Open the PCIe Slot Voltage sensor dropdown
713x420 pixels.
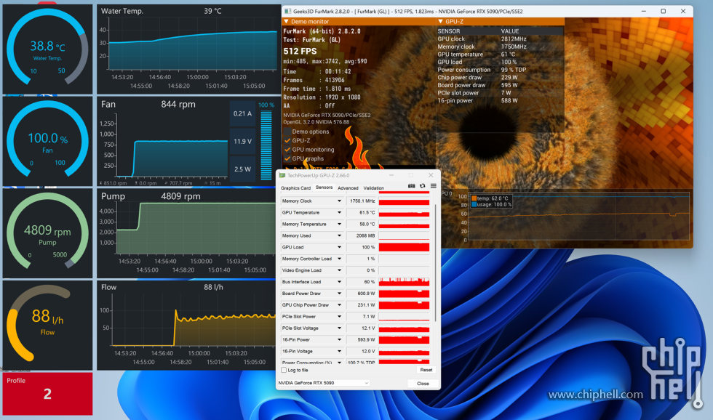pos(339,328)
